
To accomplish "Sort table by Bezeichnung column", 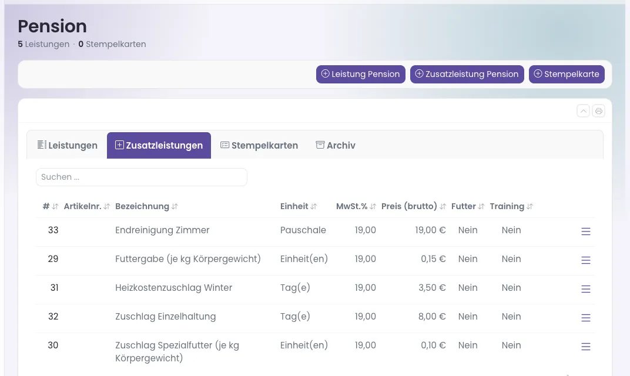I will (147, 206).
